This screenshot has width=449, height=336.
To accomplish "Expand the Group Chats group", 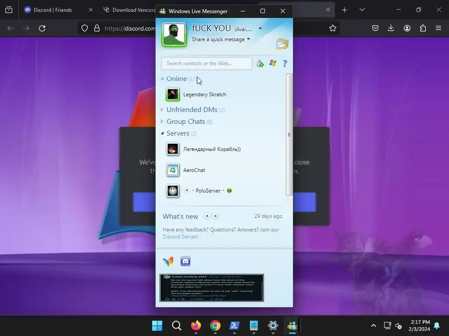I will pyautogui.click(x=162, y=122).
